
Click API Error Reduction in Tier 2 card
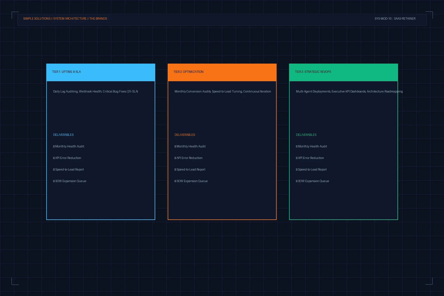[188, 158]
